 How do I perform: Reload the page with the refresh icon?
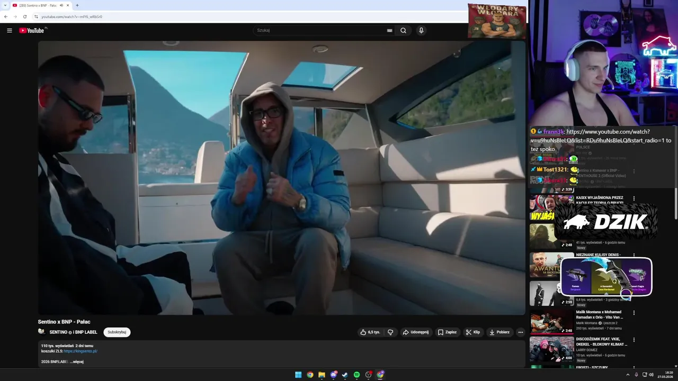point(24,16)
